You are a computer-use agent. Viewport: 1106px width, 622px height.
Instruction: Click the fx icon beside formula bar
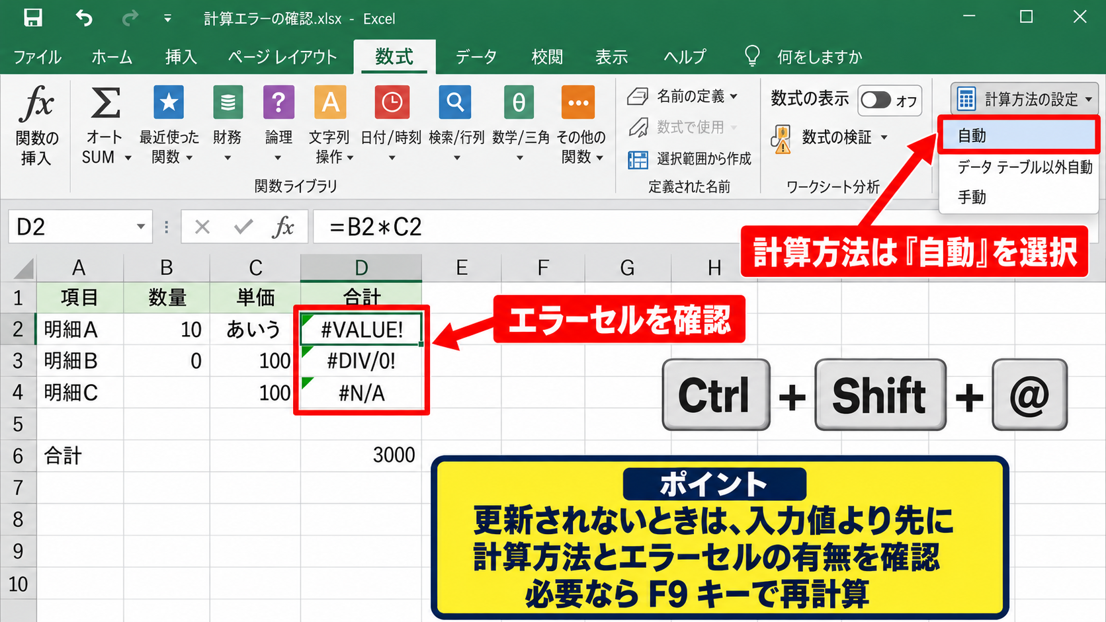283,227
